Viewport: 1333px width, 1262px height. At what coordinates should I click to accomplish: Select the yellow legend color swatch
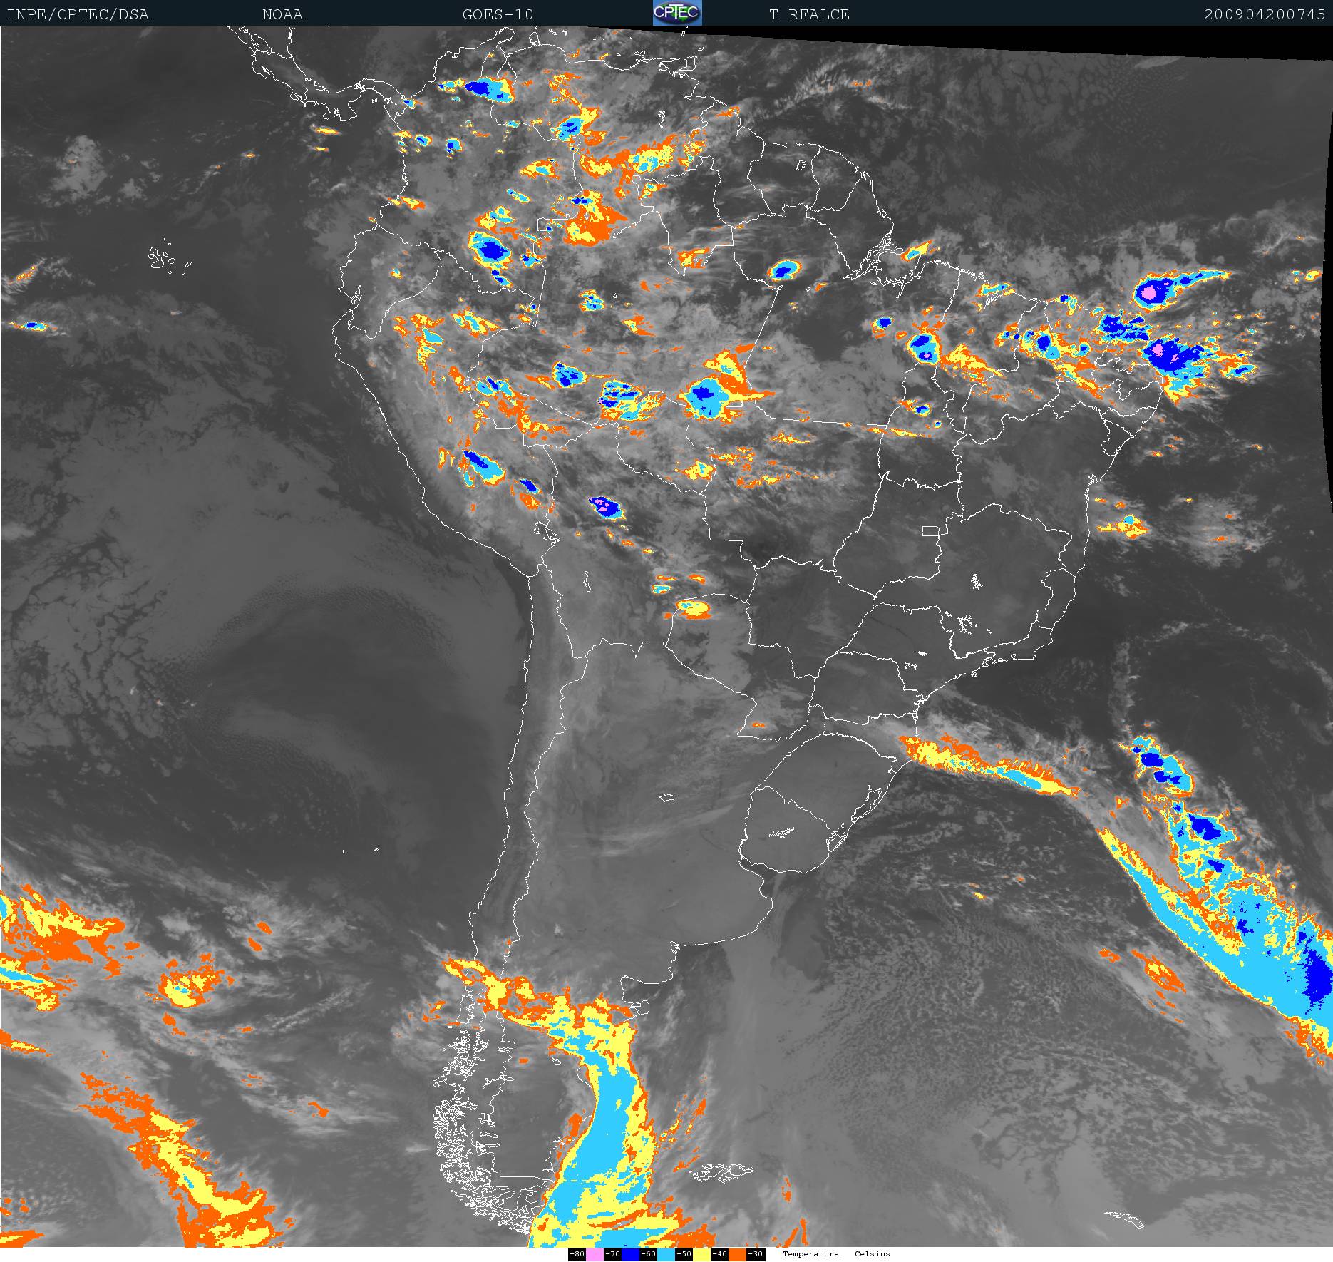701,1254
